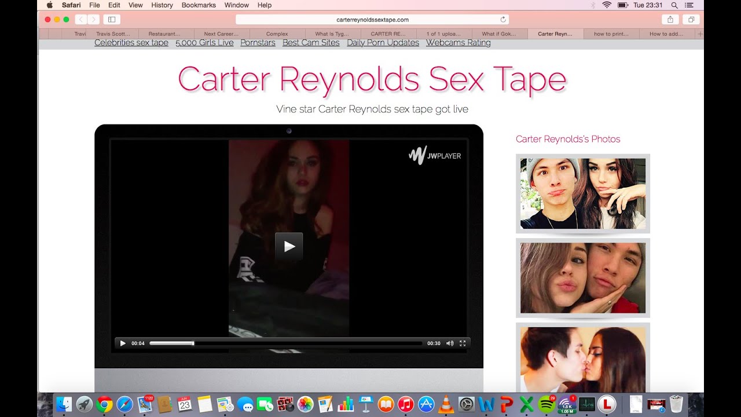This screenshot has width=741, height=417.
Task: Open Finder from the Dock
Action: [x=64, y=404]
